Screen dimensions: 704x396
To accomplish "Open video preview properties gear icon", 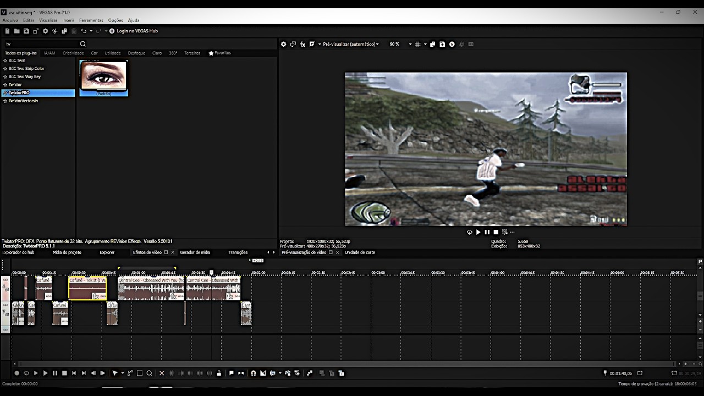I will coord(284,44).
